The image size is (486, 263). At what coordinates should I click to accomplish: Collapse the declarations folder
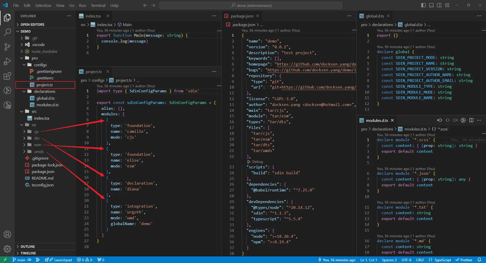pos(45,91)
